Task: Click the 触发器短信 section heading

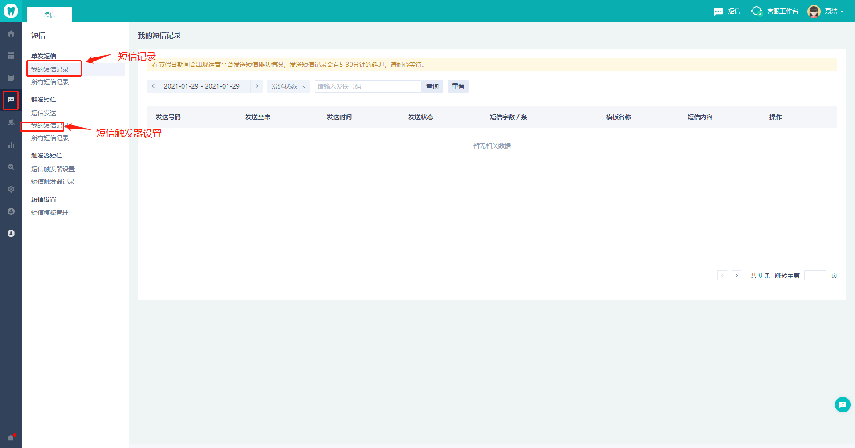Action: [47, 156]
